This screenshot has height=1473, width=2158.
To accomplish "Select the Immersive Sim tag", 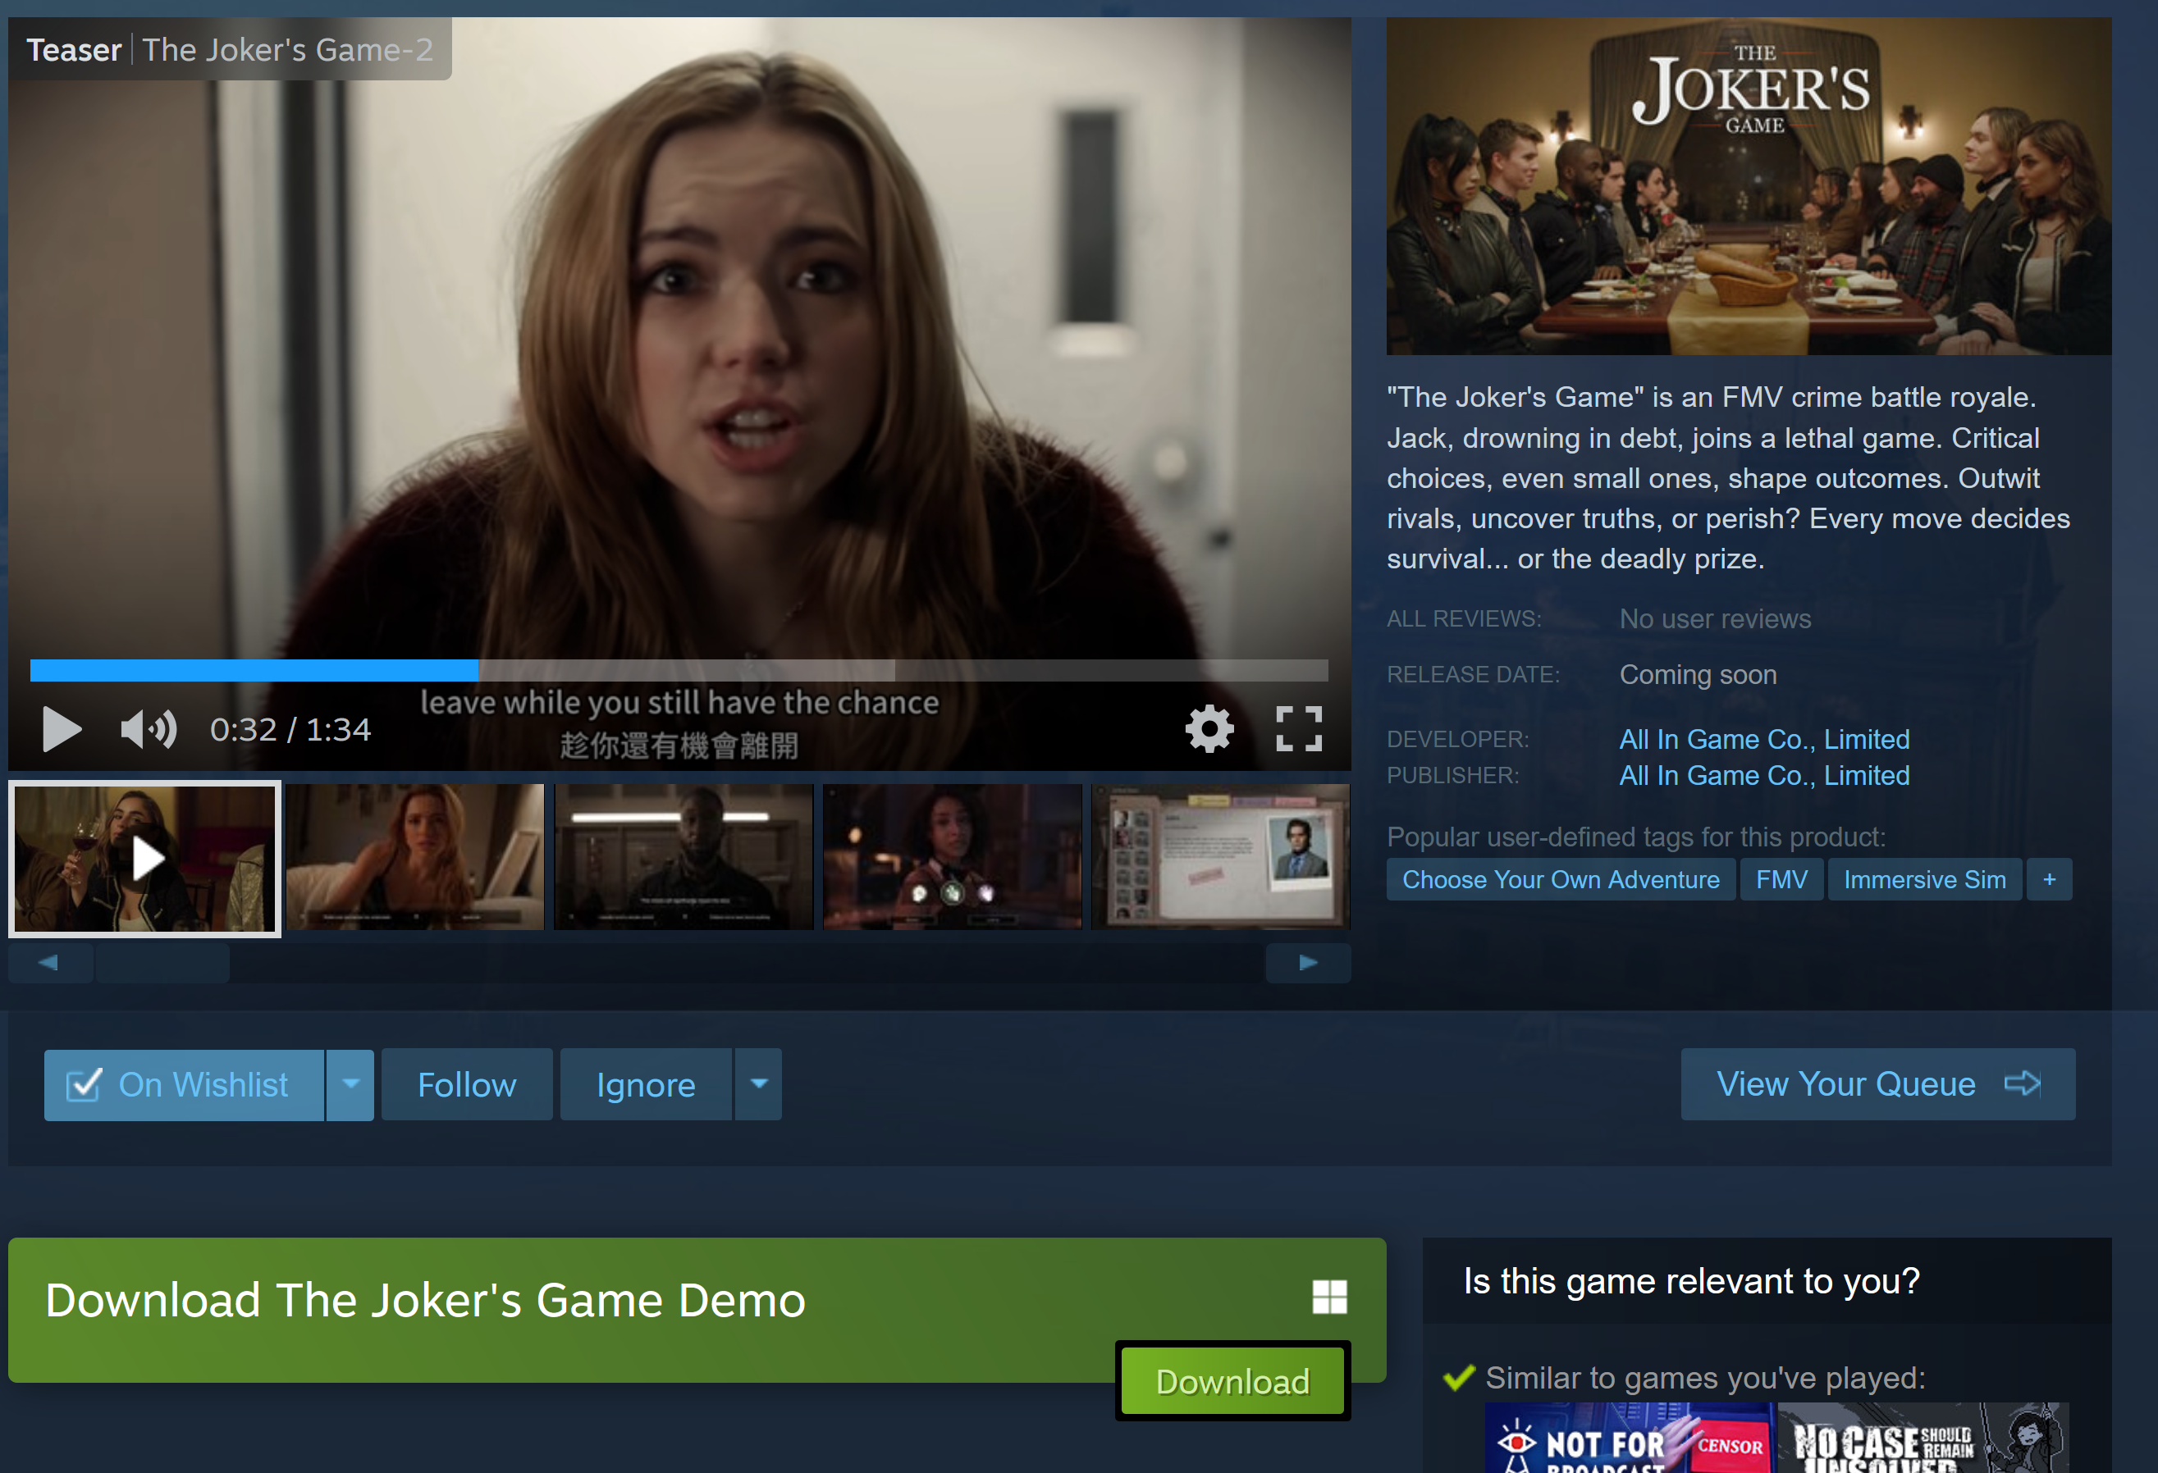I will 1924,880.
